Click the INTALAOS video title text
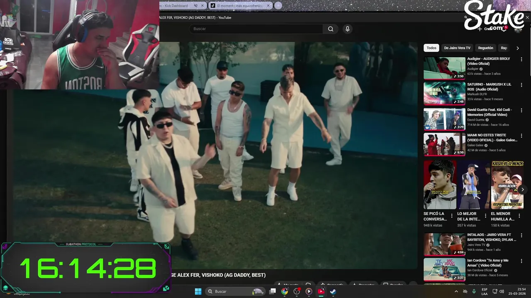Viewport: 531px width, 298px height. 491,237
